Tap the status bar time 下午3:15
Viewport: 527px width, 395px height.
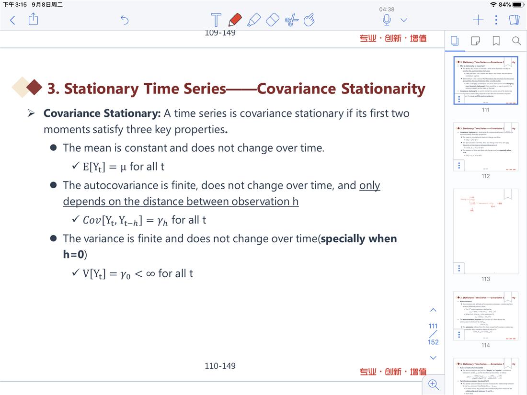click(15, 4)
